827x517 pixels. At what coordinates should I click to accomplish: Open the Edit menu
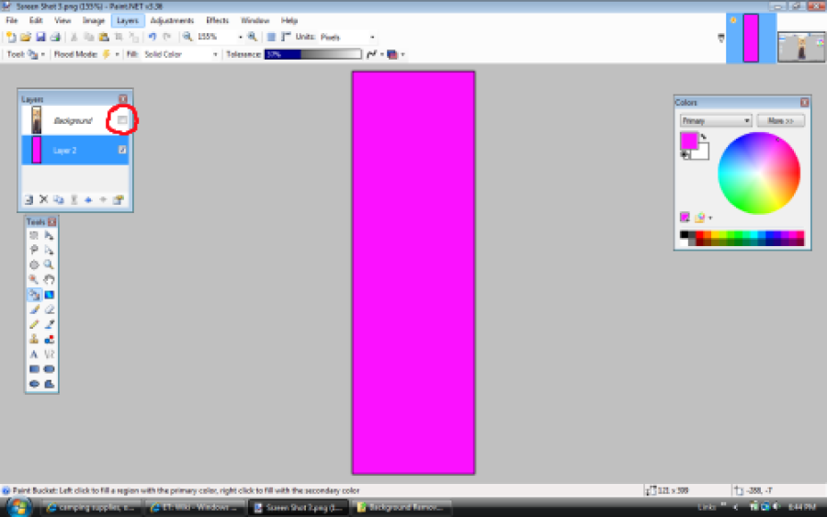click(x=36, y=20)
